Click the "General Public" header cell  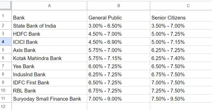click(x=118, y=18)
